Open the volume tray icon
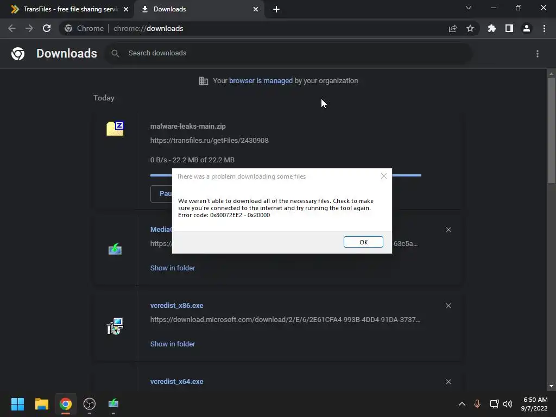The height and width of the screenshot is (417, 556). tap(508, 404)
